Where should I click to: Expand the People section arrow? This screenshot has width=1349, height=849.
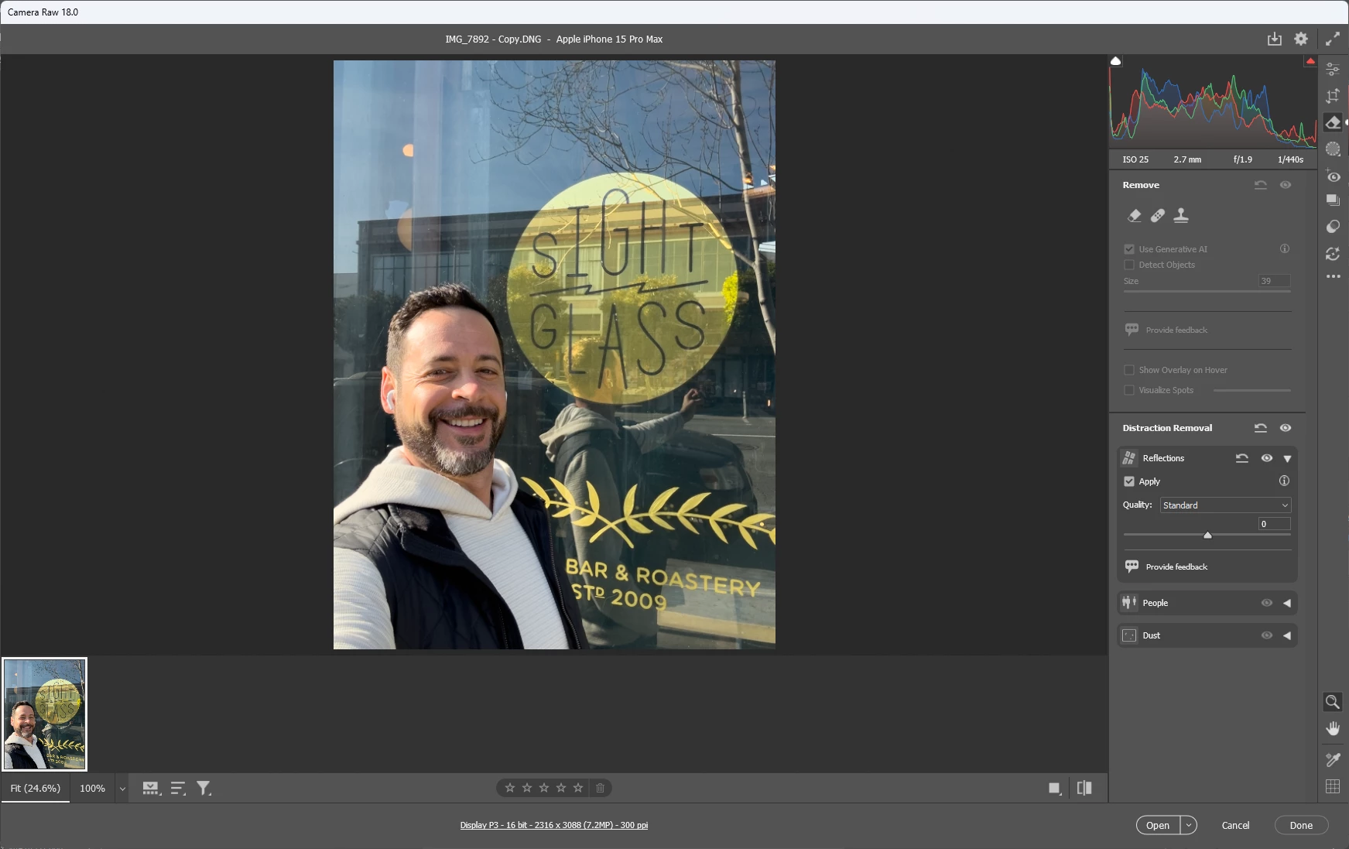click(x=1287, y=603)
